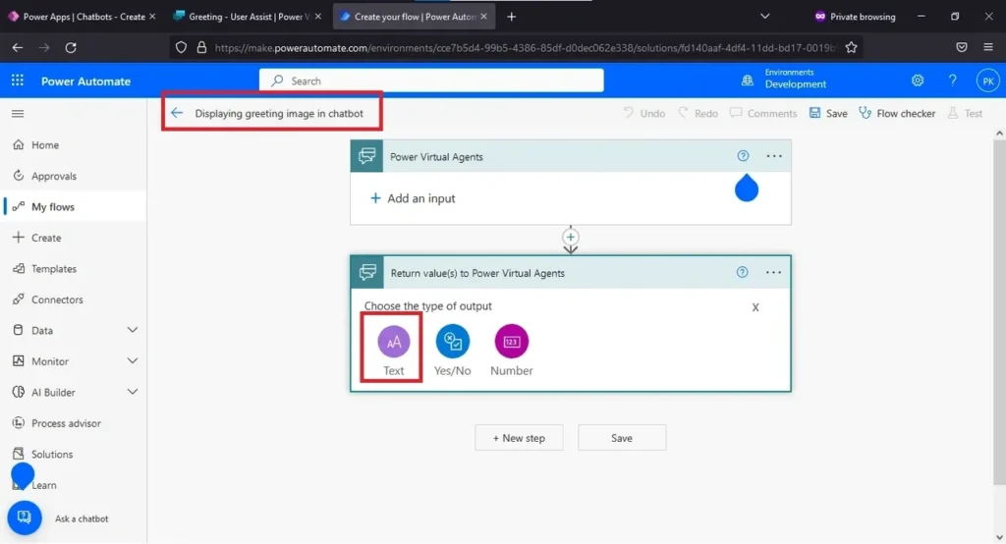Expand the AI Builder section chevron

[x=133, y=392]
